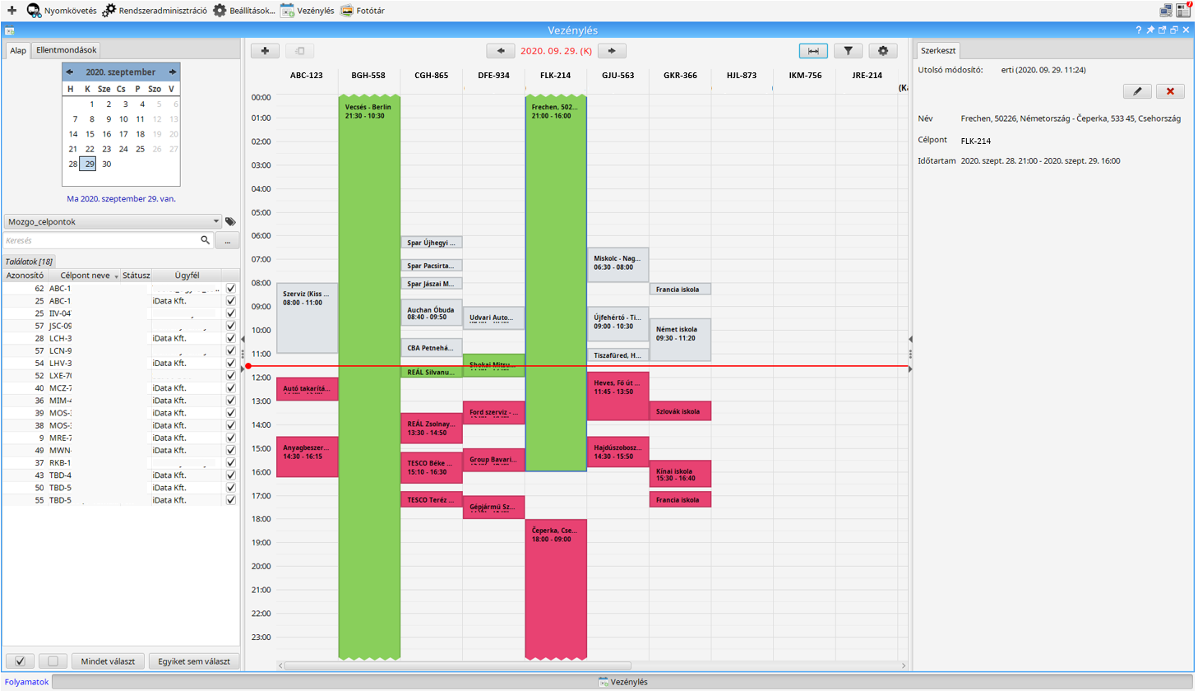
Task: Click Egyiket sem választ button
Action: (x=194, y=661)
